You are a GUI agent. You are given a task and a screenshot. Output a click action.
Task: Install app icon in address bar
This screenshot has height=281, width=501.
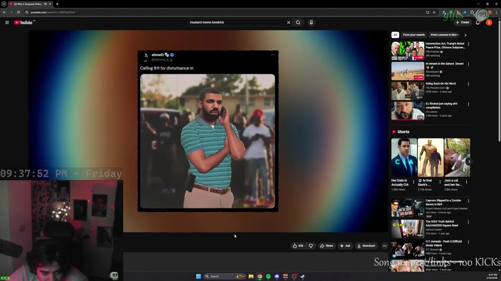coord(427,12)
